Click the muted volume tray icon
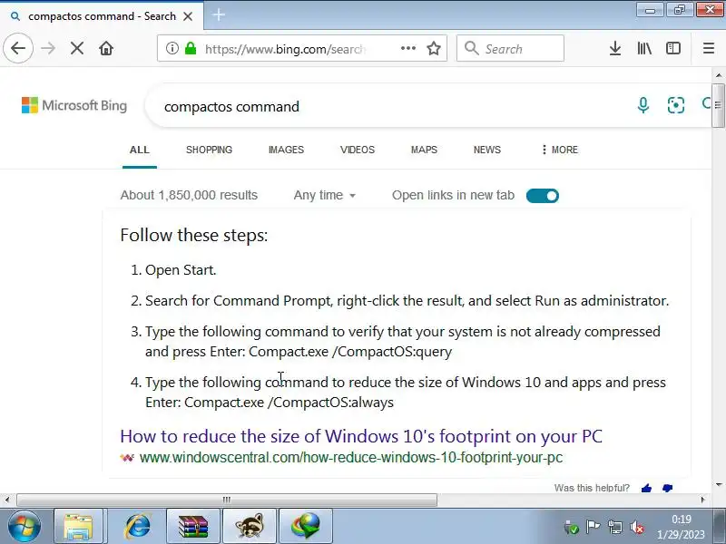 click(637, 527)
